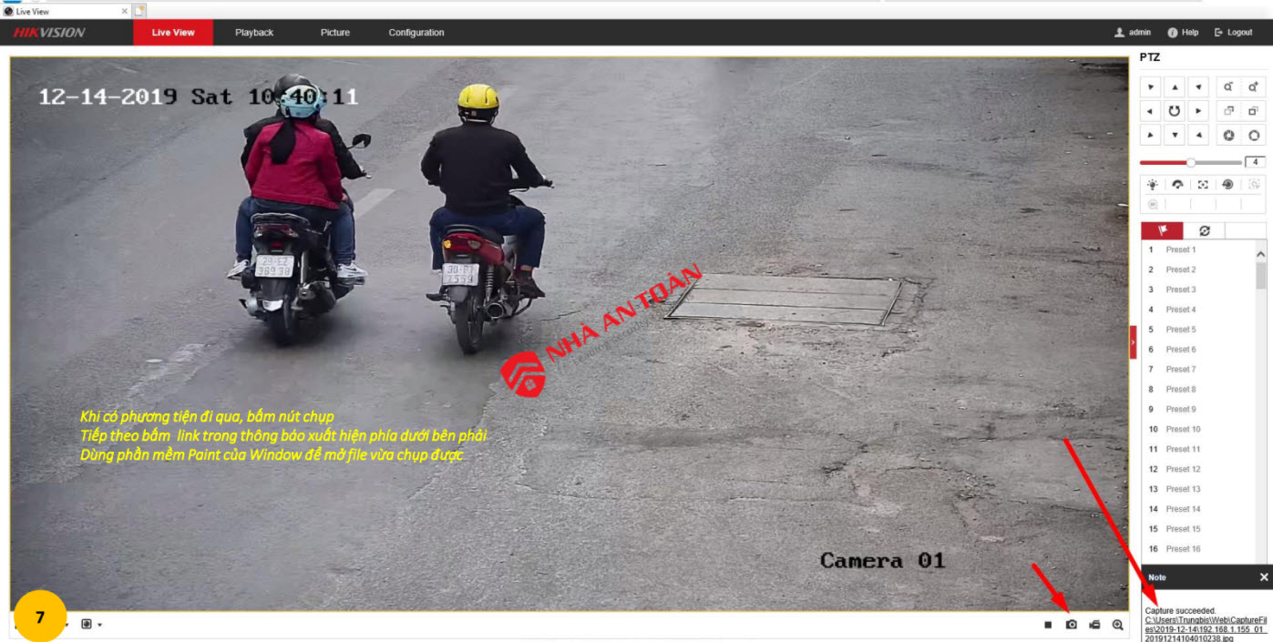Adjust the PTZ speed slider
Image resolution: width=1273 pixels, height=642 pixels.
point(1190,162)
